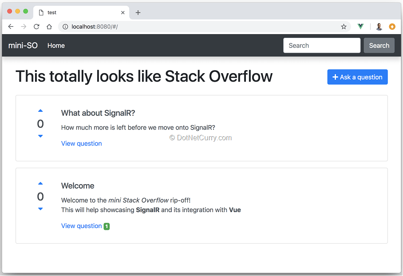Open the user profile avatar

click(379, 27)
